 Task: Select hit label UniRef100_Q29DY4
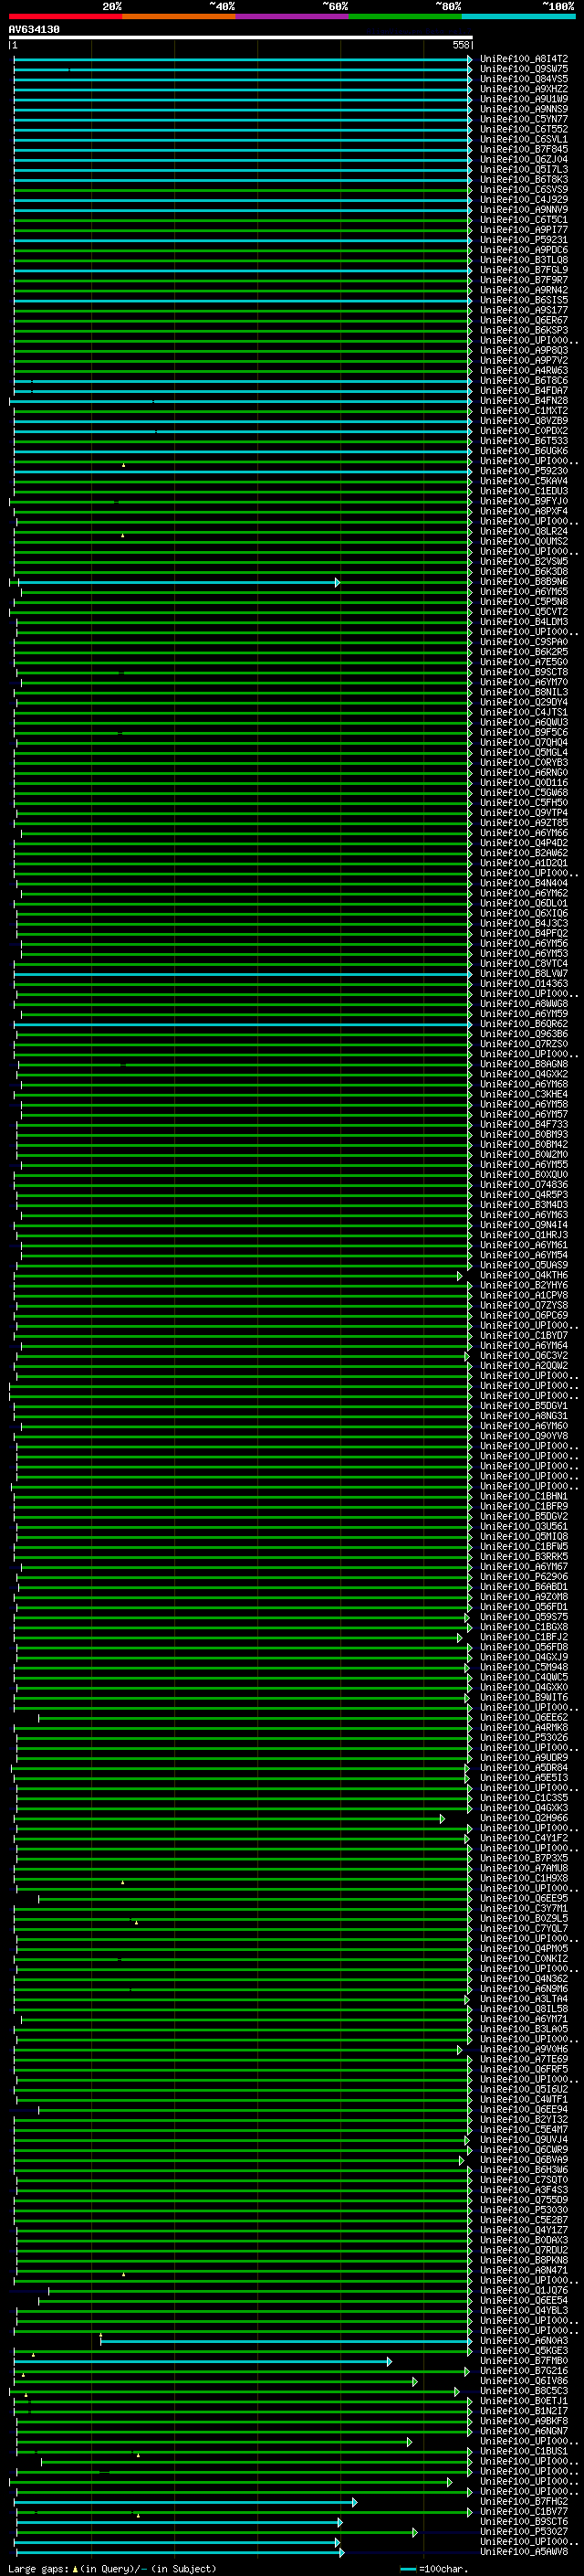pyautogui.click(x=523, y=702)
